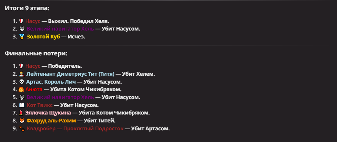Click the heading Финальные потери

[36, 53]
